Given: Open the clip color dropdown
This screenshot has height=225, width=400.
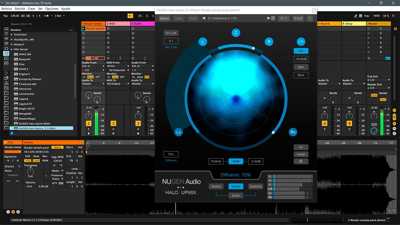Looking at the screenshot, I should click(13, 152).
